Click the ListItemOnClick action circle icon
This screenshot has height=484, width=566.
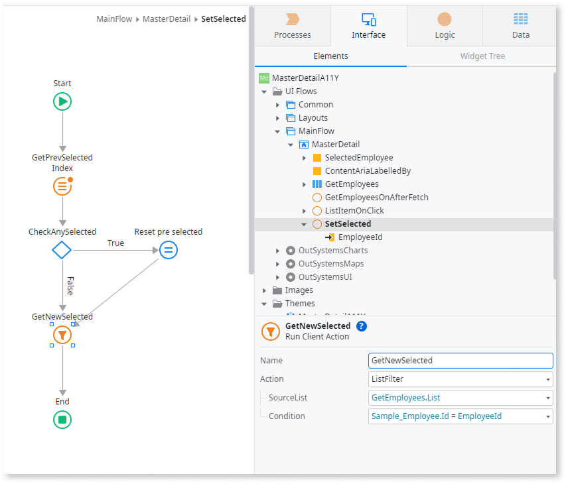317,211
